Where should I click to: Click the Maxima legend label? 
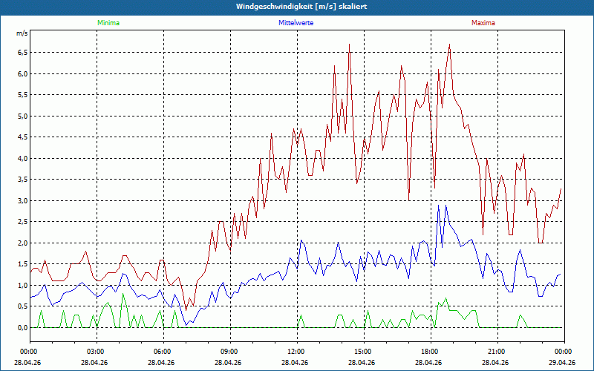click(x=483, y=23)
